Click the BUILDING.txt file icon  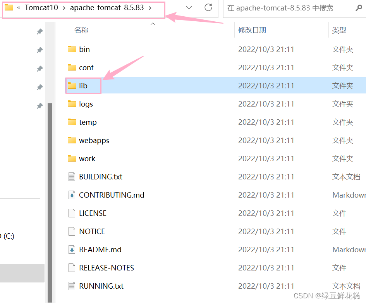(72, 177)
